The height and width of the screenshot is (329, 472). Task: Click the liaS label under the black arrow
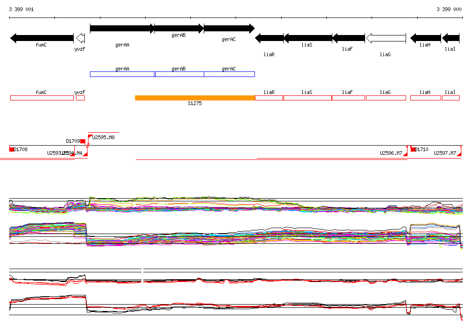307,45
